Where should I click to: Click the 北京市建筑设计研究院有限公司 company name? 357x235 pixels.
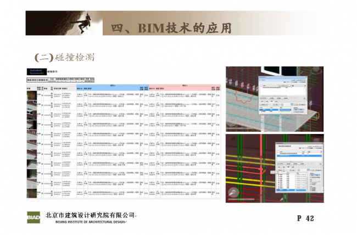click(x=90, y=215)
